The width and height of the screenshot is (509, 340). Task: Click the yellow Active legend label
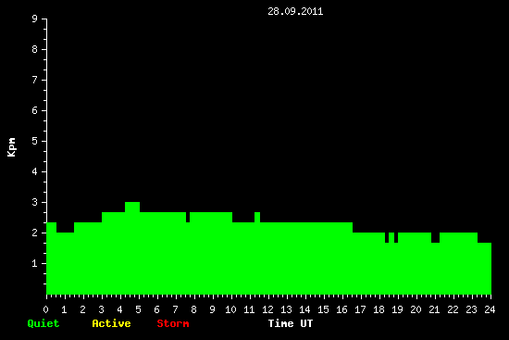click(111, 323)
